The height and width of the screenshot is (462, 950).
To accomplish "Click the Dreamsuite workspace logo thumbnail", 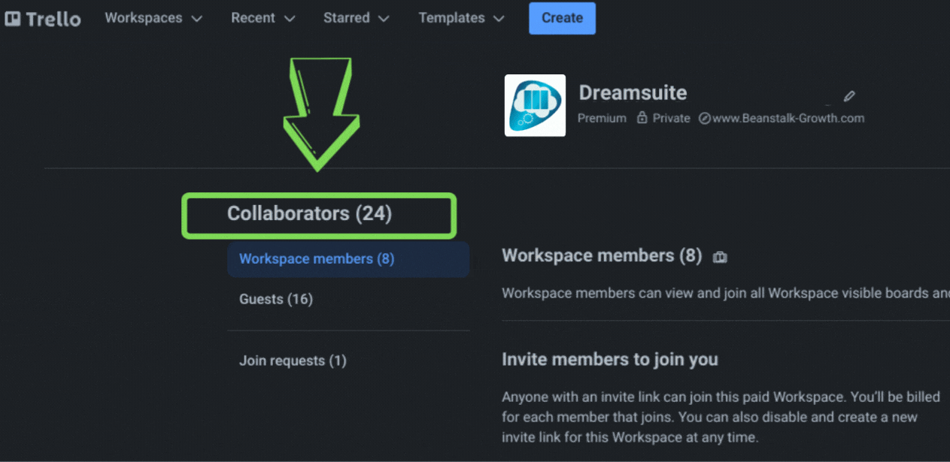I will (535, 105).
